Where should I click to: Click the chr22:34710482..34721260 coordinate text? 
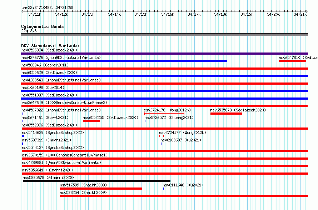pos(47,7)
